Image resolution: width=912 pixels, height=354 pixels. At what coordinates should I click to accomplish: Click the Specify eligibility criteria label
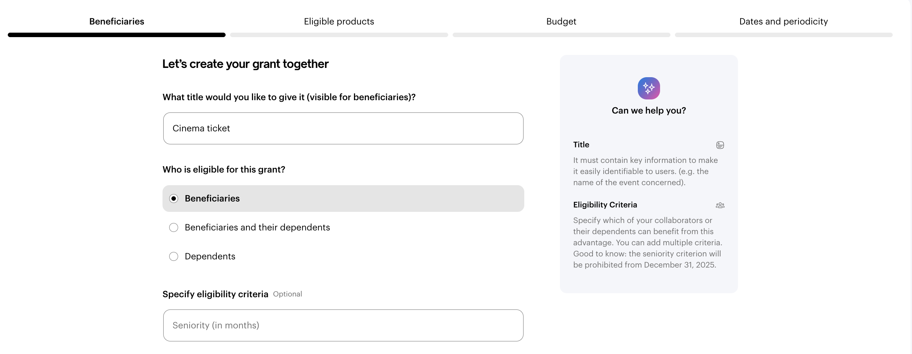pos(215,294)
